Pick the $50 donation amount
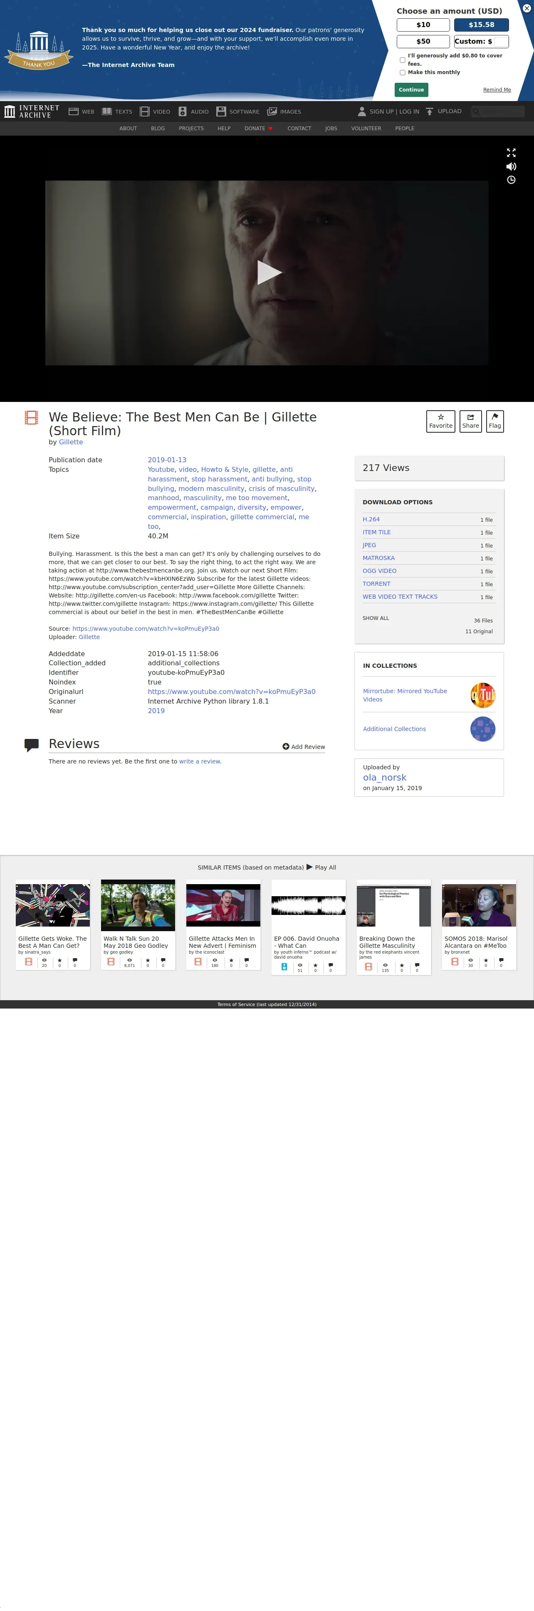Screen dimensions: 534x1611 [423, 41]
